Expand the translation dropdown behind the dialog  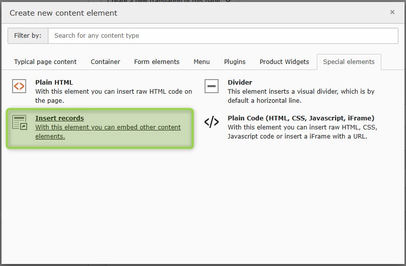pyautogui.click(x=229, y=2)
